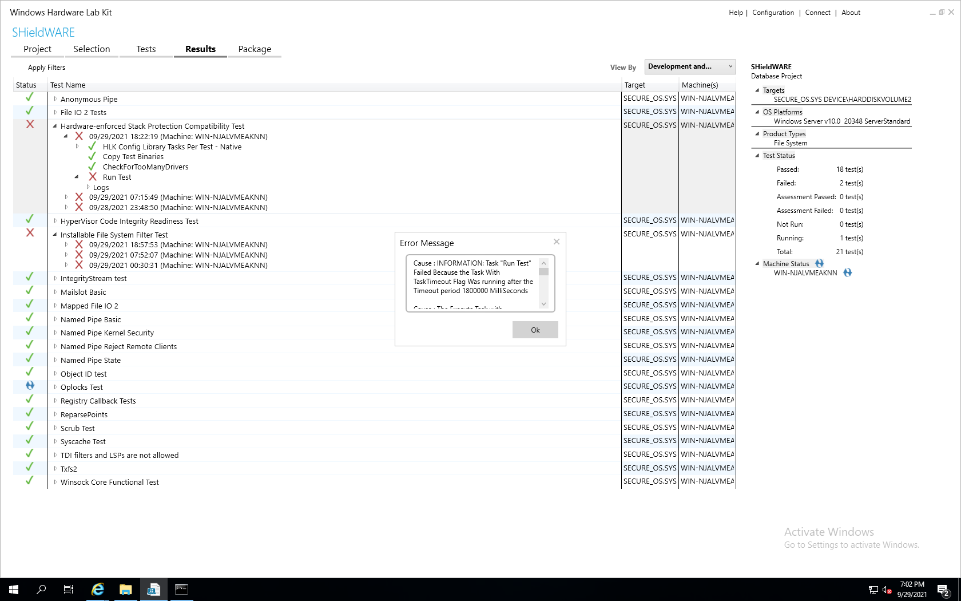961x601 pixels.
Task: Click the green checkmark beside Anonymous Pipe
Action: point(29,97)
